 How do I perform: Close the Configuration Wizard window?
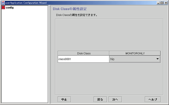click(x=166, y=3)
